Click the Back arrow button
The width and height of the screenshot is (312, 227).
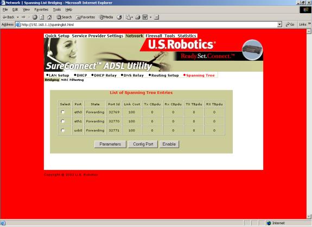9,17
